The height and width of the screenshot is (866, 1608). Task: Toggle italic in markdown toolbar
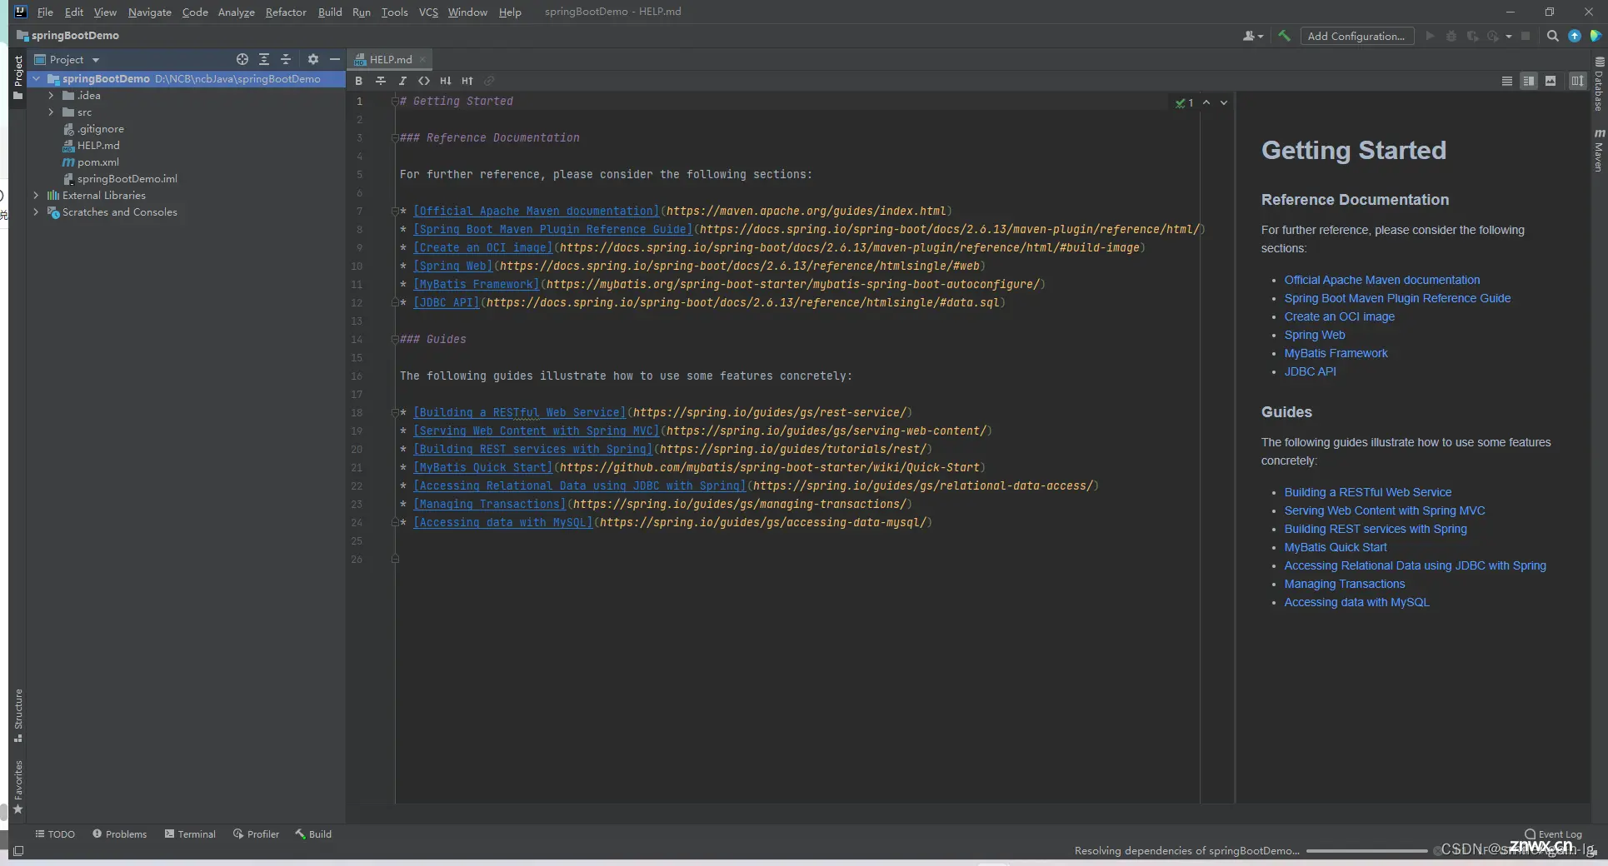(x=402, y=81)
